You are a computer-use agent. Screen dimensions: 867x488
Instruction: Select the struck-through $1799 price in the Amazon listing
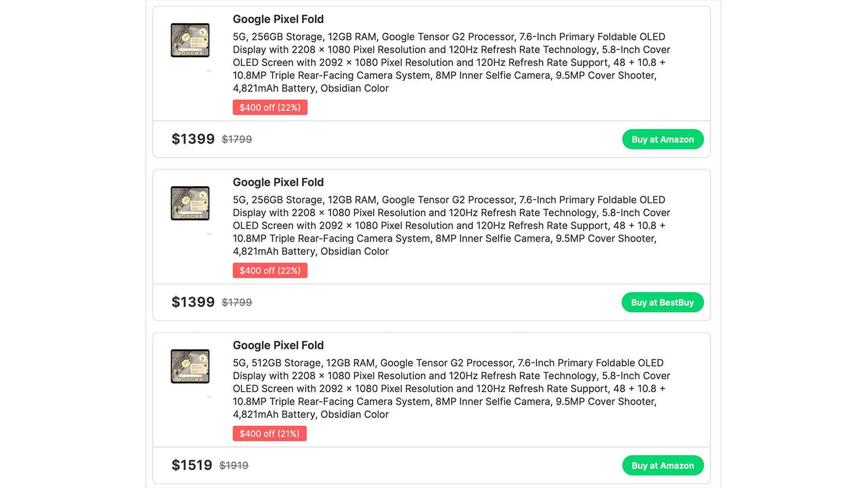coord(237,139)
